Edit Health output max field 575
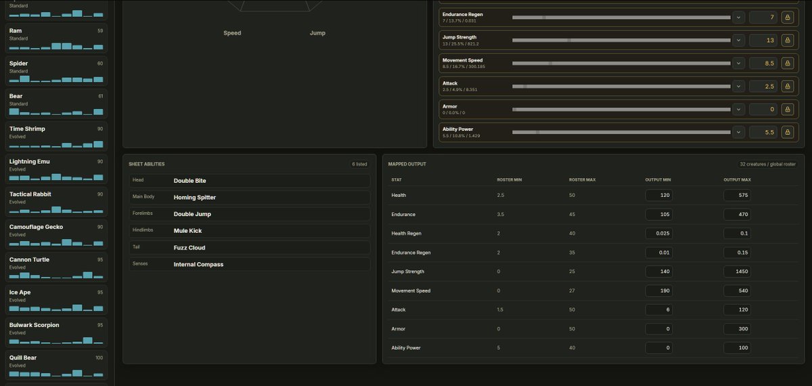 (737, 195)
